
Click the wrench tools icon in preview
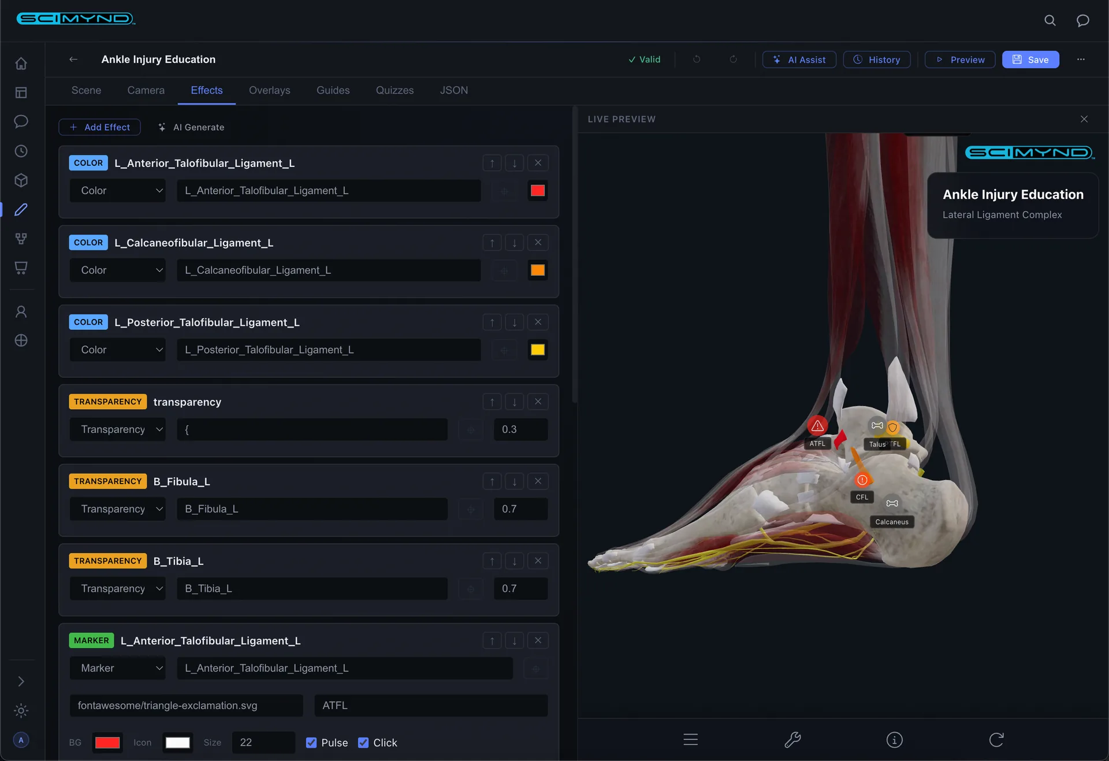click(792, 740)
